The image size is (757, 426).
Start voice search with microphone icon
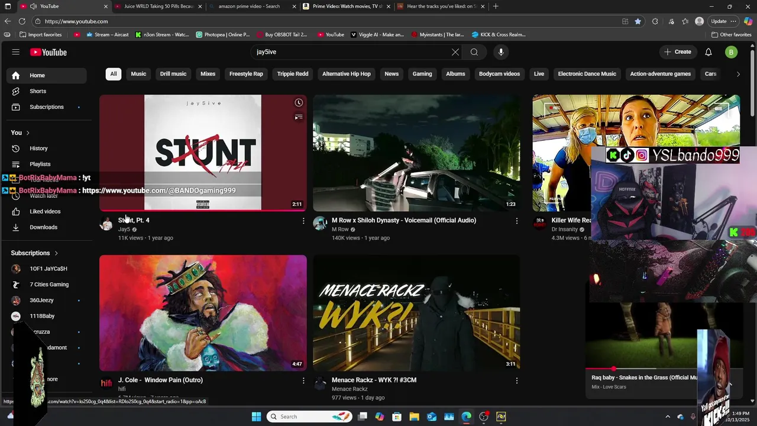coord(501,52)
